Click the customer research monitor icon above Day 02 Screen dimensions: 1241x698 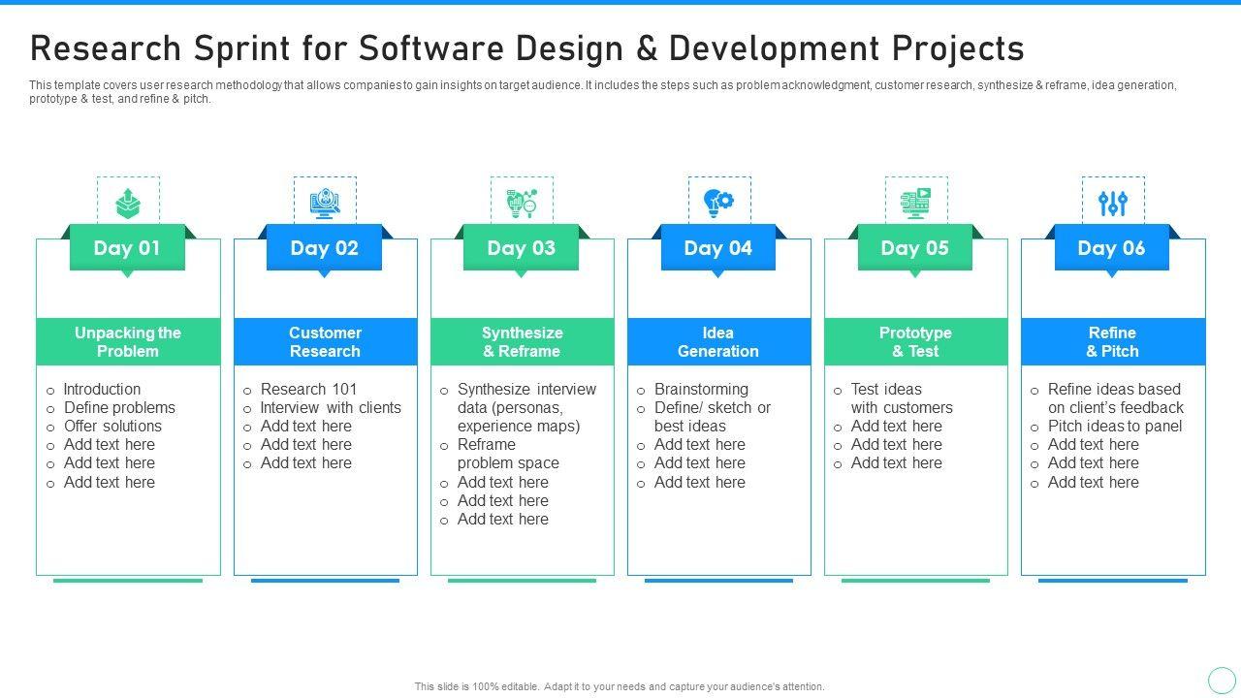[x=325, y=204]
